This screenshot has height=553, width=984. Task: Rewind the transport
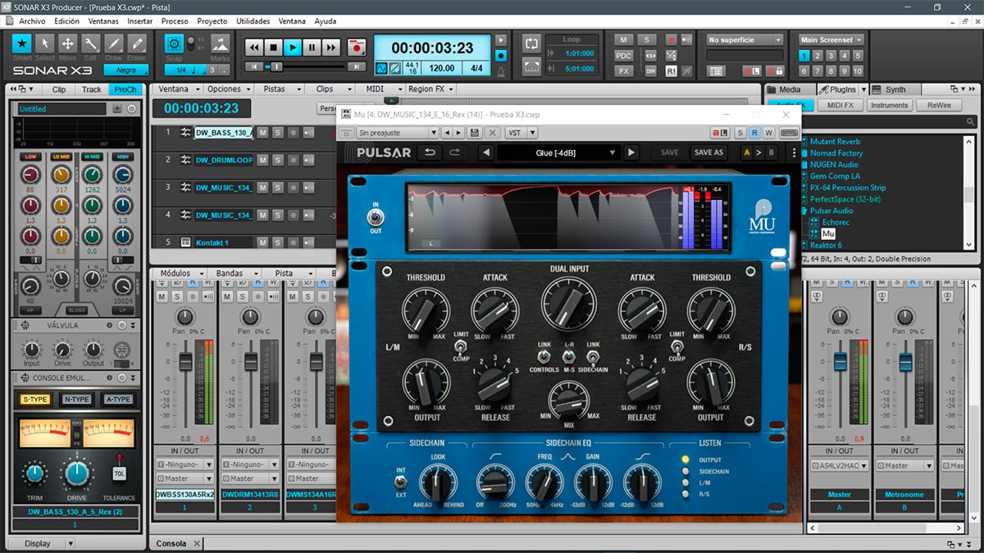coord(254,48)
